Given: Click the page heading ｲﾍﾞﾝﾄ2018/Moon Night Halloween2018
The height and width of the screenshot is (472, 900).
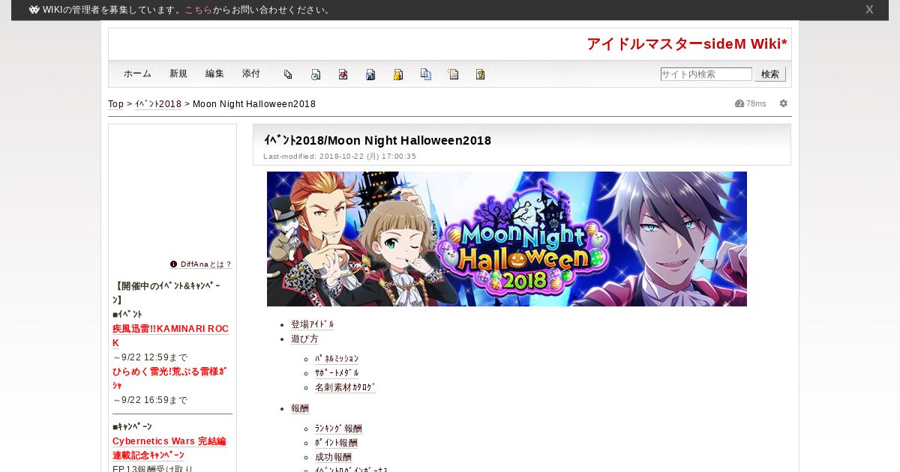Looking at the screenshot, I should tap(377, 140).
